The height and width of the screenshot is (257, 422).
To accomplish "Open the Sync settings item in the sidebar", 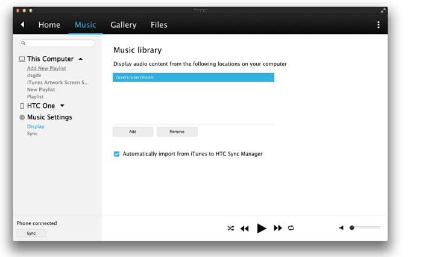I will pos(33,133).
